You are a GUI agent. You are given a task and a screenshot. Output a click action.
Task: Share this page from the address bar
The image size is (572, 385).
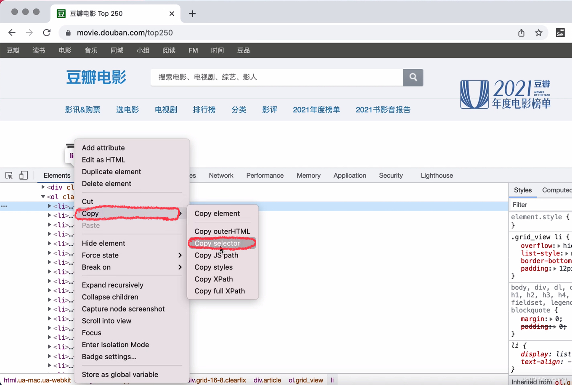pos(521,32)
